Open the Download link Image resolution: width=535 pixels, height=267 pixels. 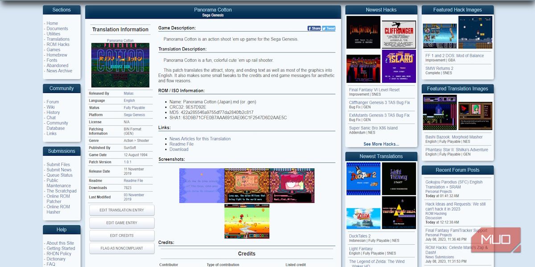[x=179, y=150]
